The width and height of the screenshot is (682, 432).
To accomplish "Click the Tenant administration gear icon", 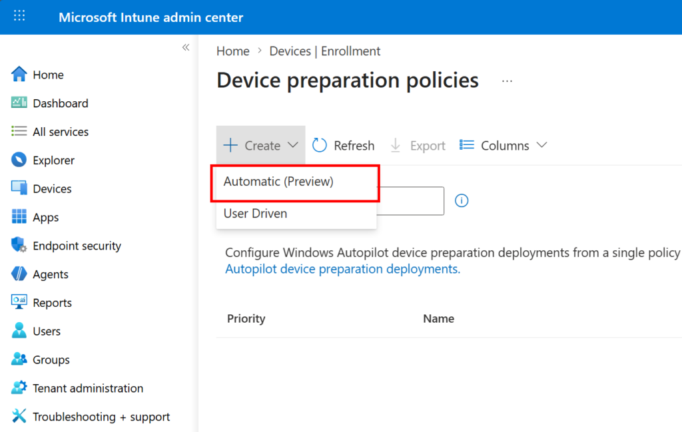I will 19,388.
